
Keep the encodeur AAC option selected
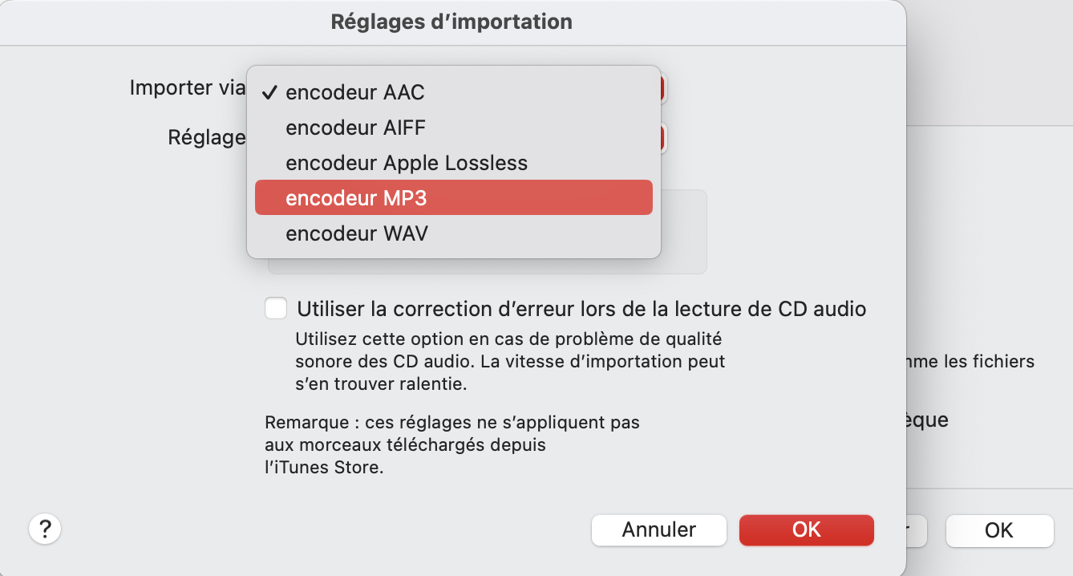[x=355, y=93]
